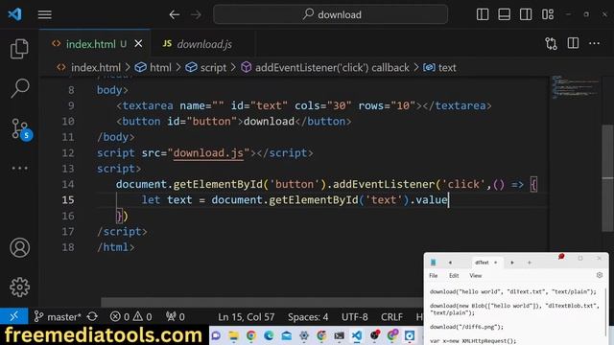614x345 pixels.
Task: Open Terminal from the taskbar
Action: coord(339,335)
